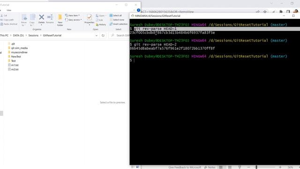Click Invert selection in the ribbon
The image size is (300, 169).
click(x=119, y=24)
